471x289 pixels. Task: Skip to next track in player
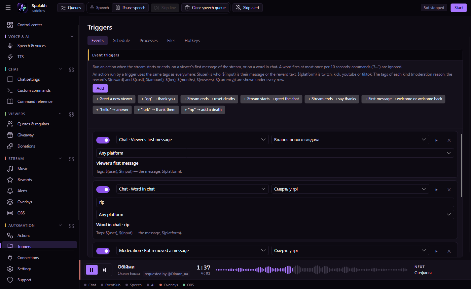click(x=105, y=270)
